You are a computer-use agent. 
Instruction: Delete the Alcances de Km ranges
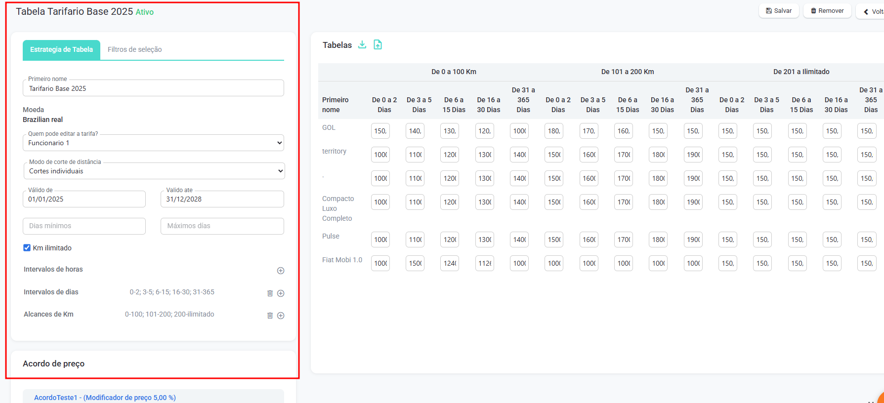coord(270,316)
